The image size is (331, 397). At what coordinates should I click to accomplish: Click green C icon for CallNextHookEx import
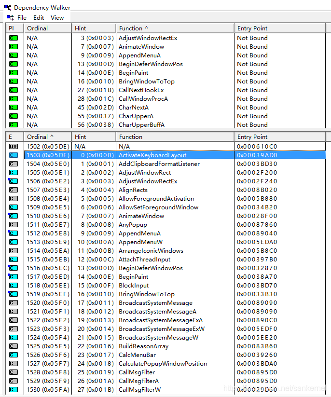pos(14,90)
